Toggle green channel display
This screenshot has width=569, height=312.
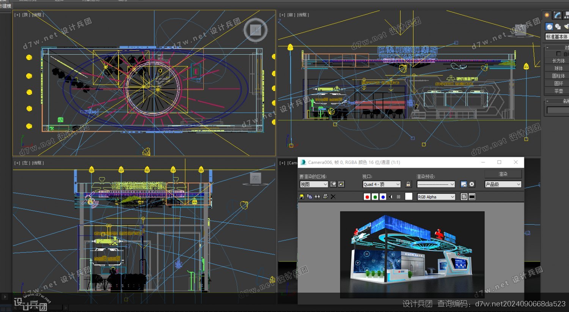(x=375, y=197)
